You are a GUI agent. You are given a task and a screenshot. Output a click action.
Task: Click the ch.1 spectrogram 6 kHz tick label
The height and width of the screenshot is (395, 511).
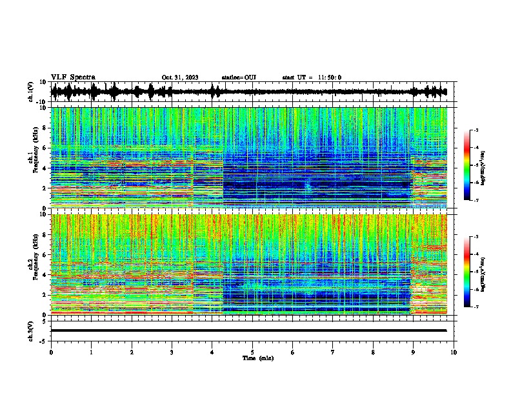[x=45, y=148]
